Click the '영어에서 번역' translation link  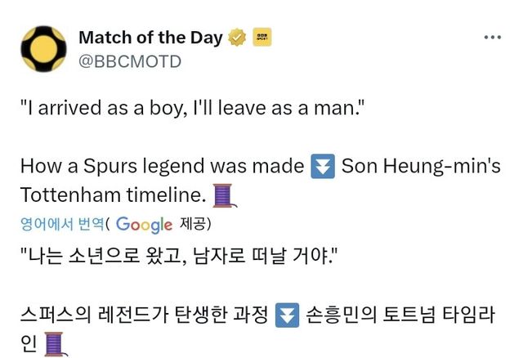pyautogui.click(x=64, y=222)
